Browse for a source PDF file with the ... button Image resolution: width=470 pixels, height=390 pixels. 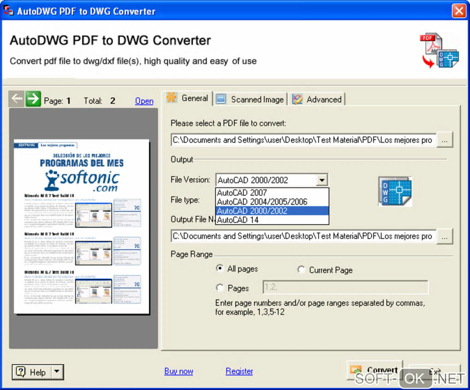[x=445, y=140]
